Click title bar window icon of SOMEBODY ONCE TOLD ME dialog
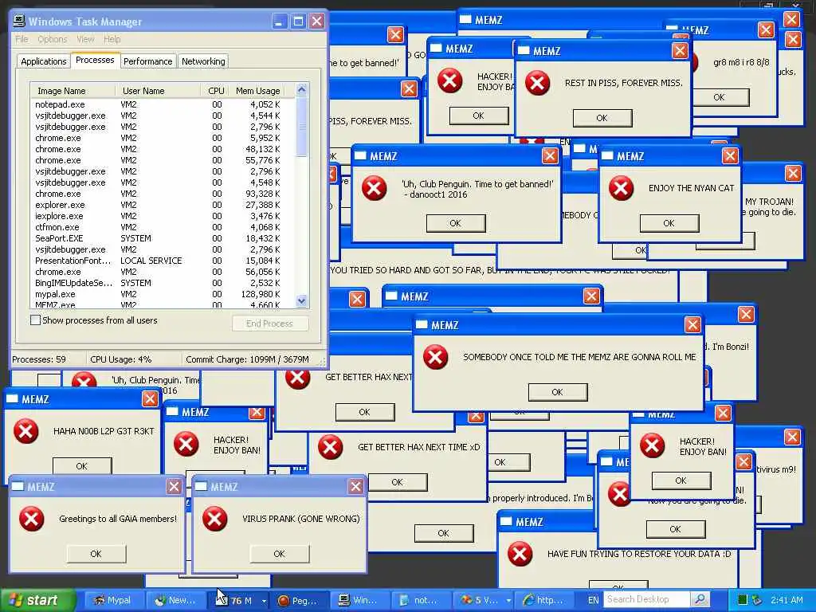Viewport: 816px width, 612px height. pyautogui.click(x=422, y=325)
